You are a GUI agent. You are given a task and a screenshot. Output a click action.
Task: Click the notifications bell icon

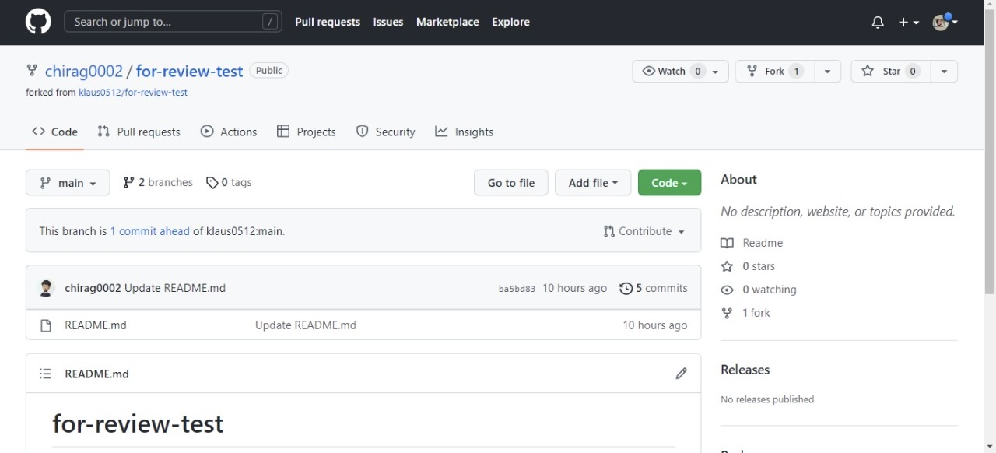878,23
